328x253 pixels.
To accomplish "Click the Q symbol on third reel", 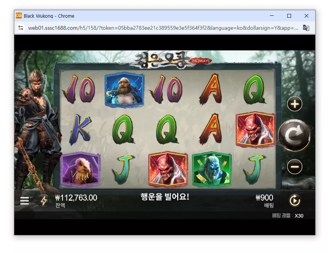I will (167, 130).
